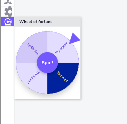This screenshot has height=124, width=127.
Task: Click the yellow "You win!" text
Action: [63, 76]
